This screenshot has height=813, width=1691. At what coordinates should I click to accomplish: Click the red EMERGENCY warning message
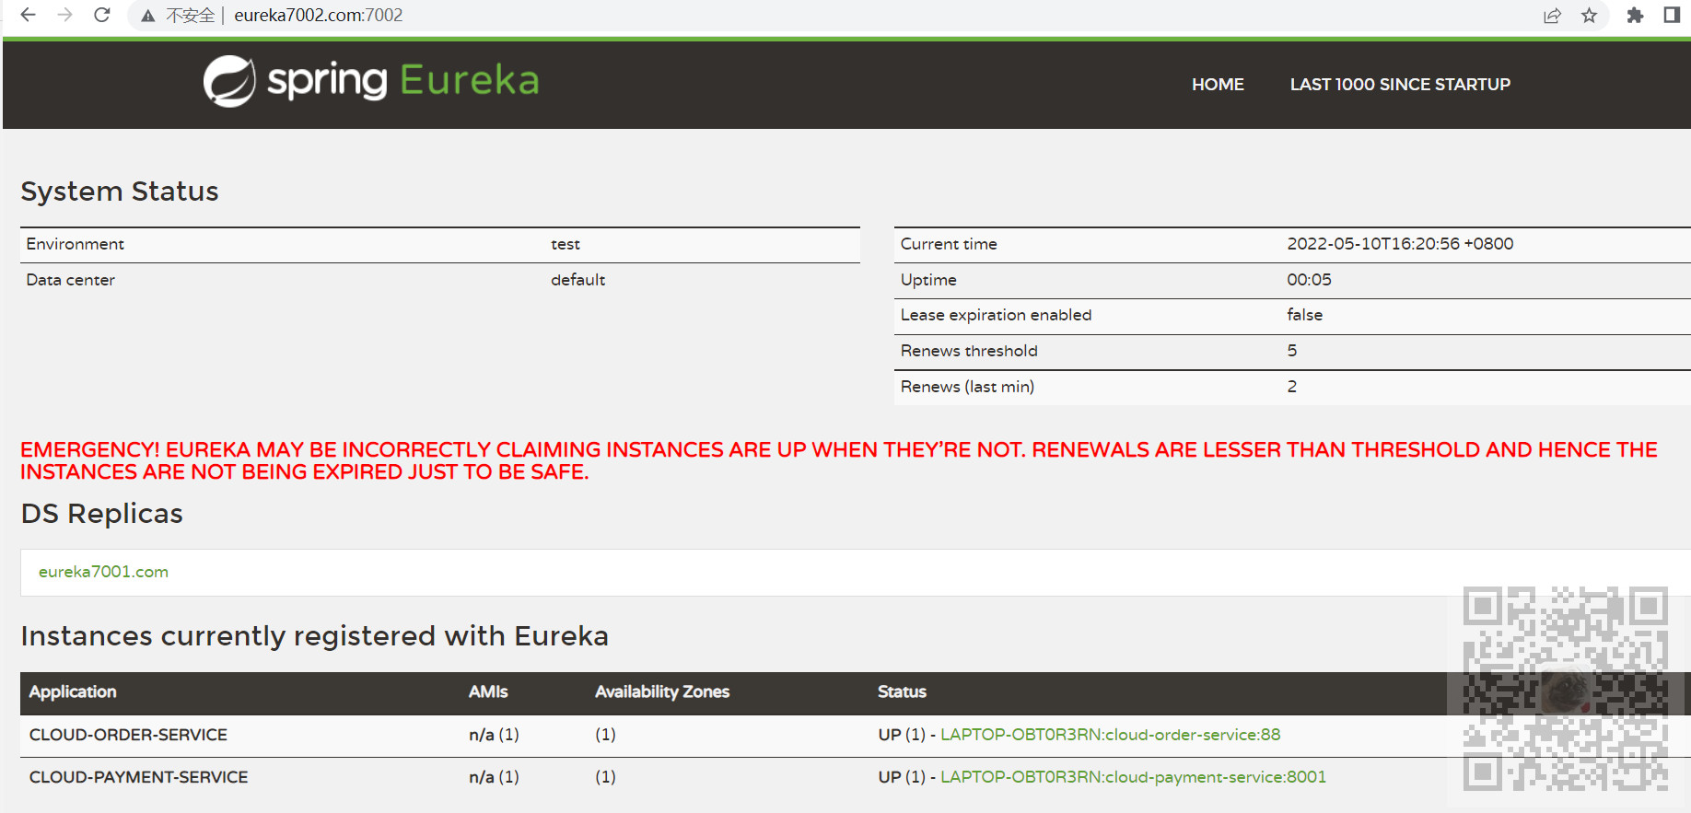click(x=838, y=460)
